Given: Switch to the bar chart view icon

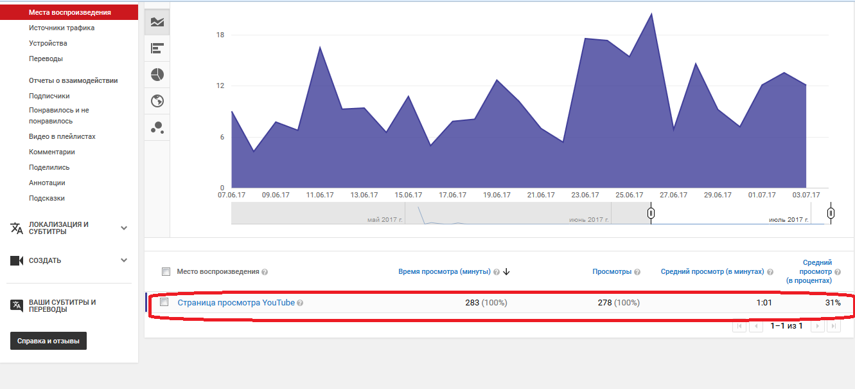Looking at the screenshot, I should [157, 48].
